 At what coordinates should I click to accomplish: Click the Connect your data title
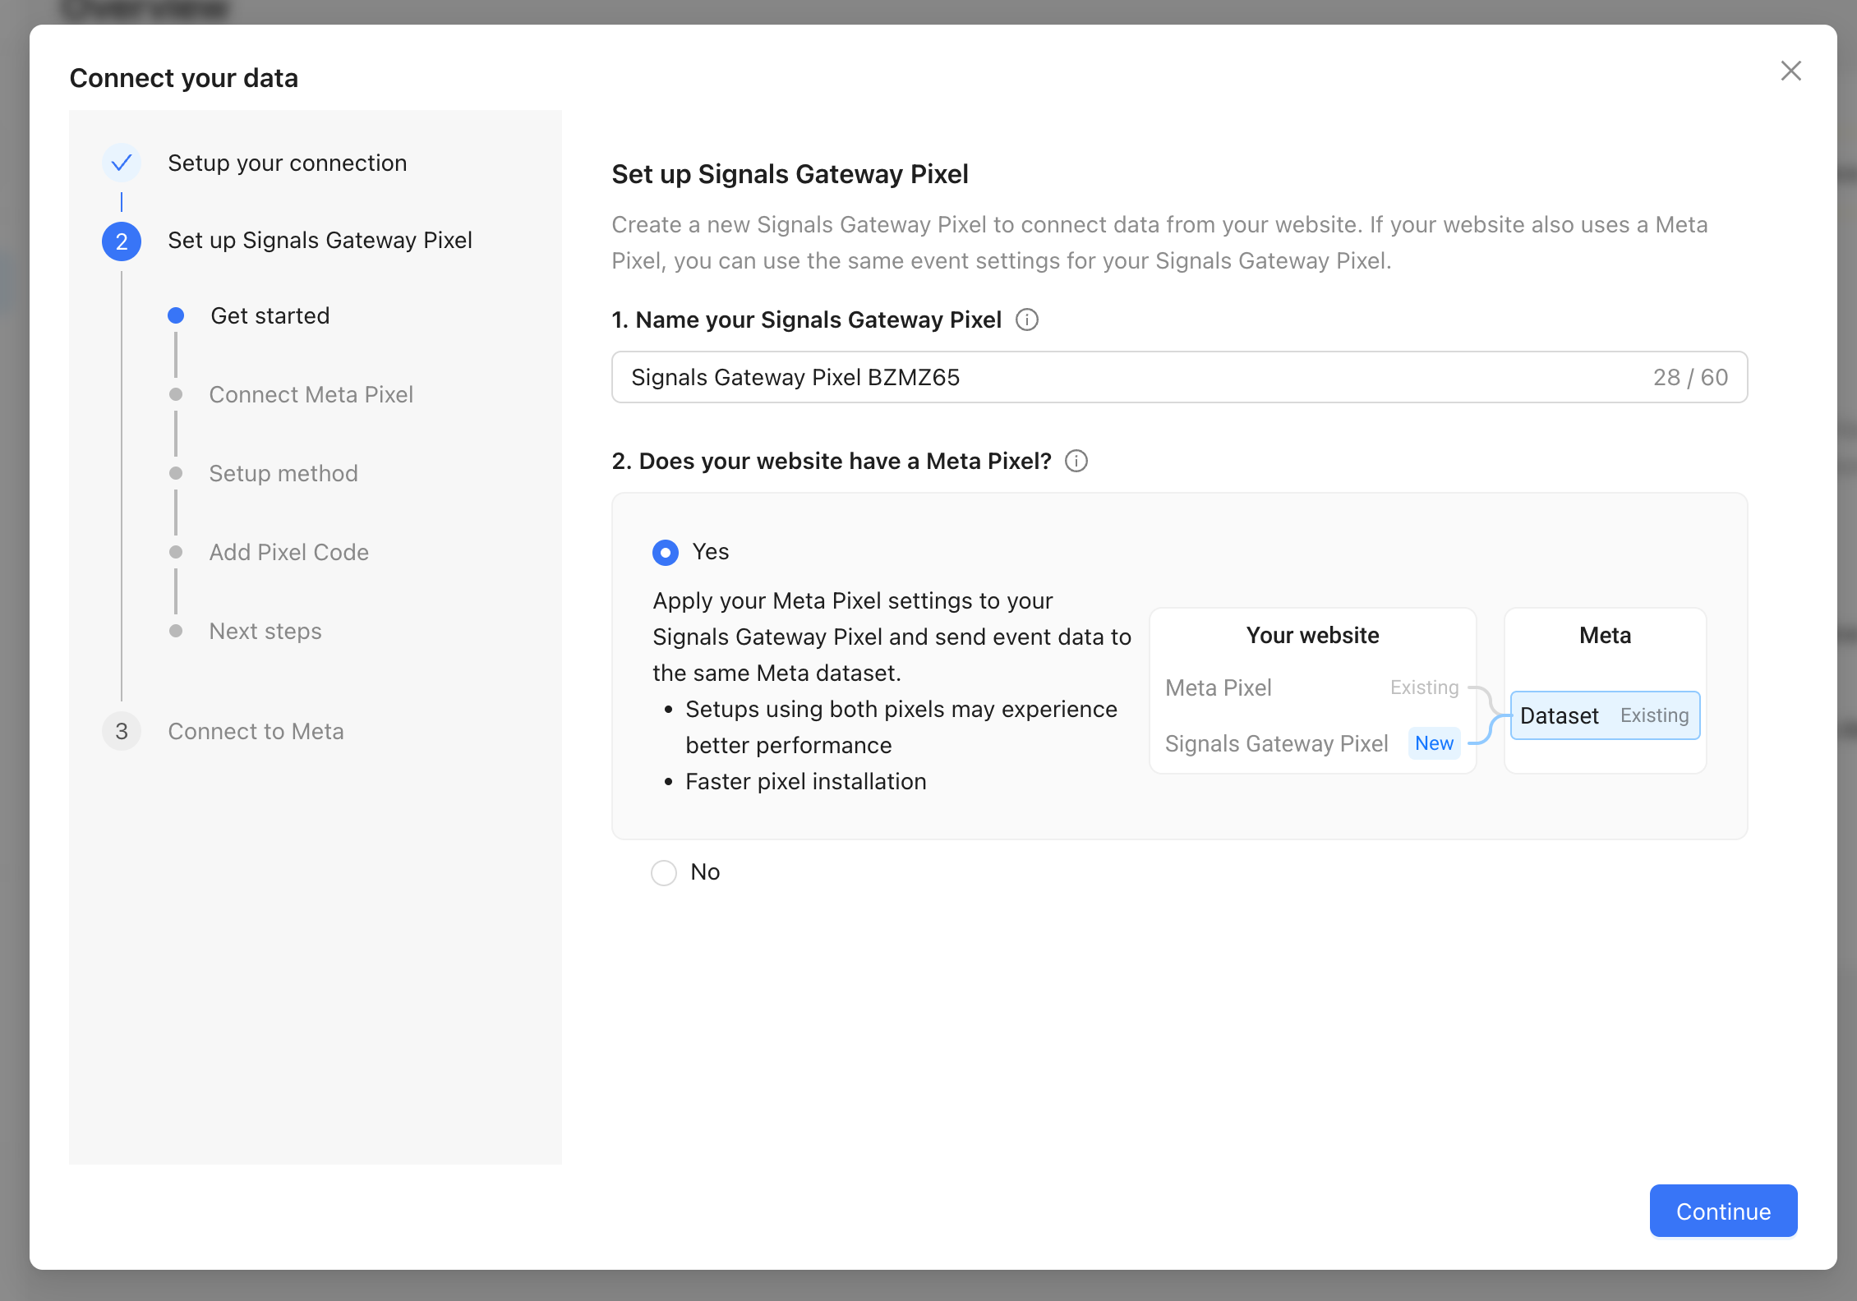(184, 78)
